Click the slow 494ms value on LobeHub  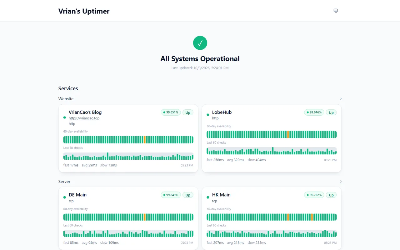tap(257, 160)
